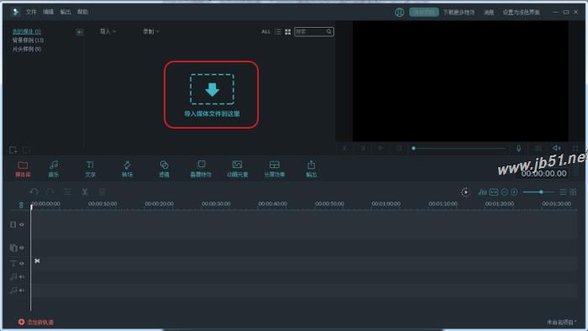Switch media library to grid view
The width and height of the screenshot is (588, 331).
288,32
